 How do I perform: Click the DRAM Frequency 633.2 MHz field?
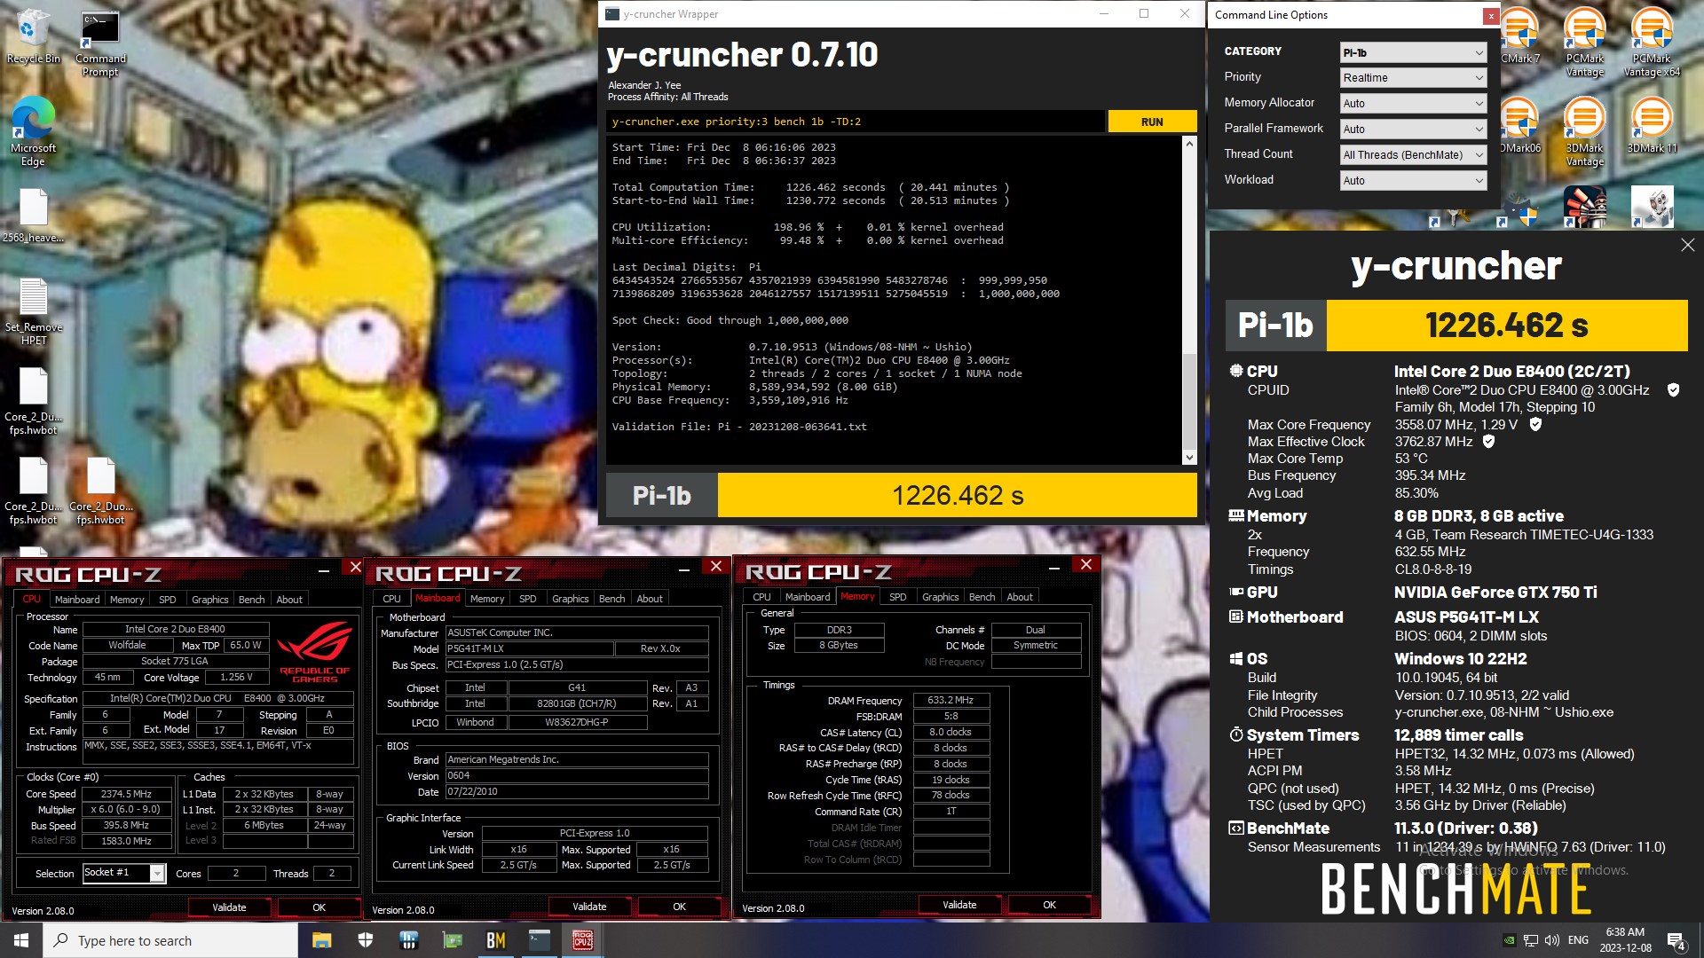[x=951, y=700]
